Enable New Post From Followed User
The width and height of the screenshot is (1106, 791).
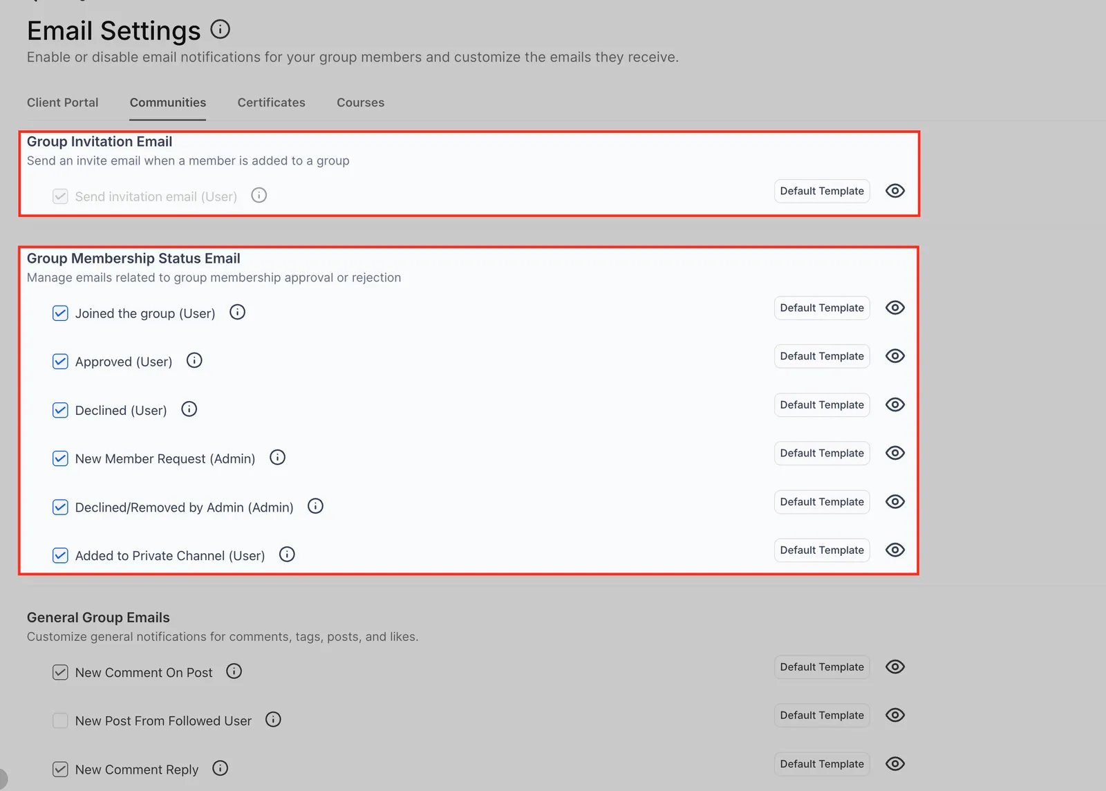[60, 720]
